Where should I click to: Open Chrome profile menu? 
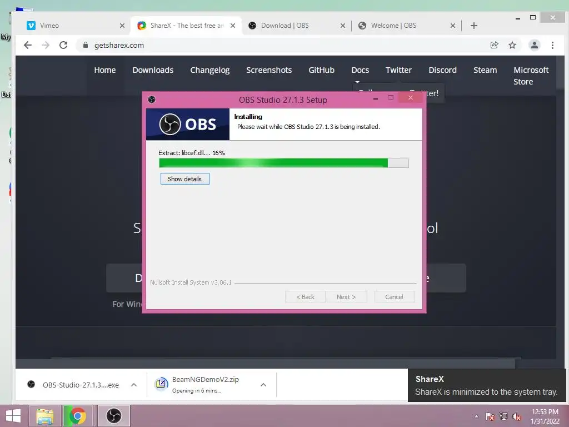pyautogui.click(x=534, y=45)
